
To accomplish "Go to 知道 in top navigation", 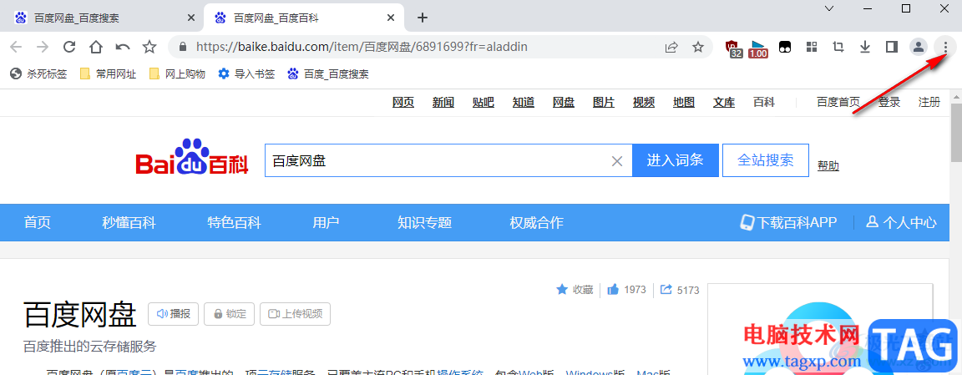I will click(524, 103).
